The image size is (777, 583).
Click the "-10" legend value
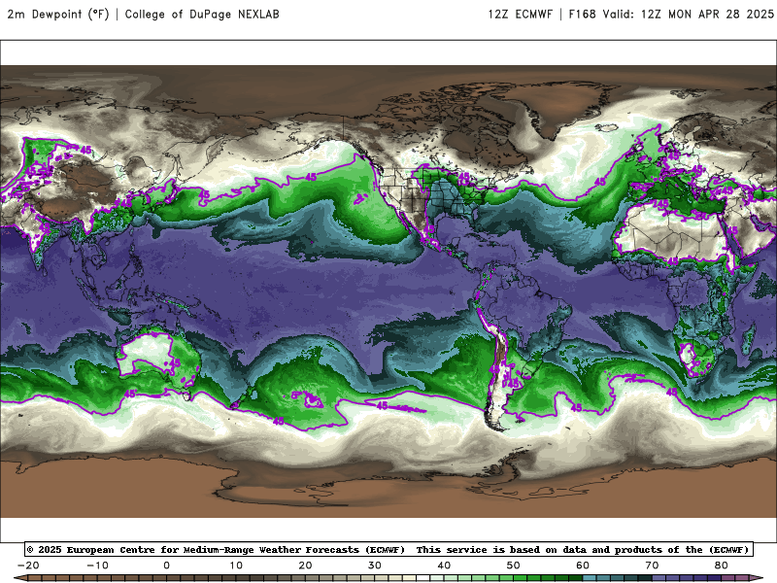pyautogui.click(x=97, y=566)
